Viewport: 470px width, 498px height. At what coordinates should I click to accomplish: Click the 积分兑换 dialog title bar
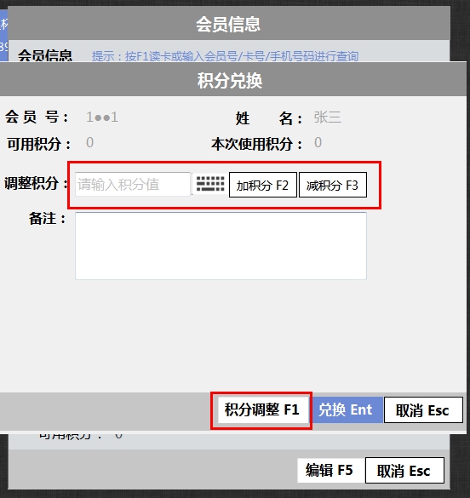point(233,79)
